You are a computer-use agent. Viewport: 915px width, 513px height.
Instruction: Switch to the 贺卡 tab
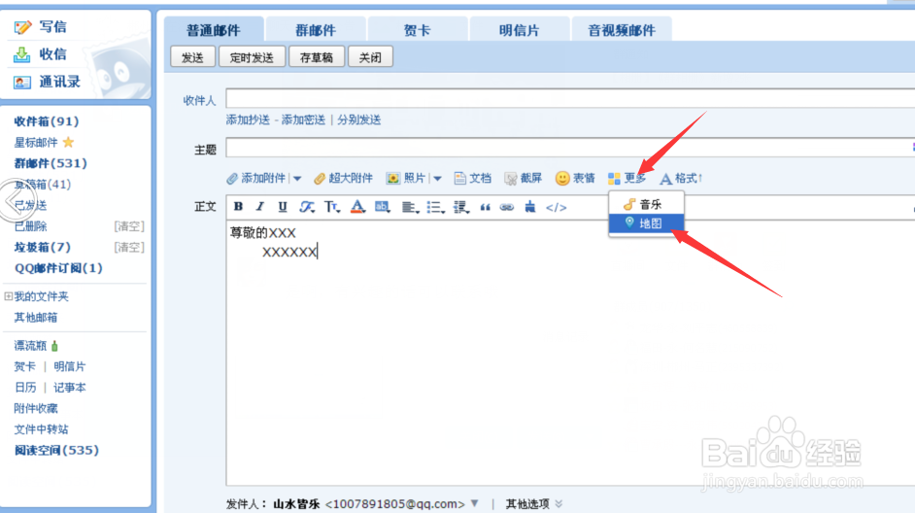tap(418, 30)
